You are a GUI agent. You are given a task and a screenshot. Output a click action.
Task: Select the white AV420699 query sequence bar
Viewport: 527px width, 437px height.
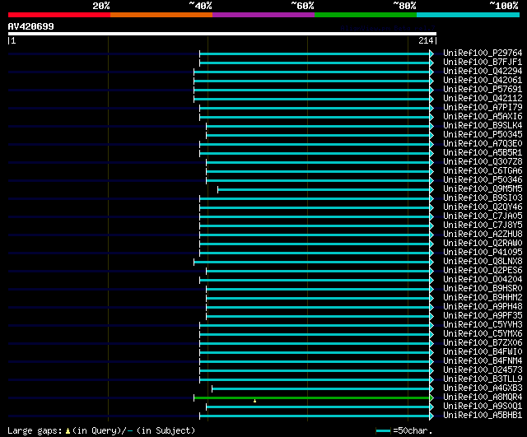pyautogui.click(x=222, y=34)
